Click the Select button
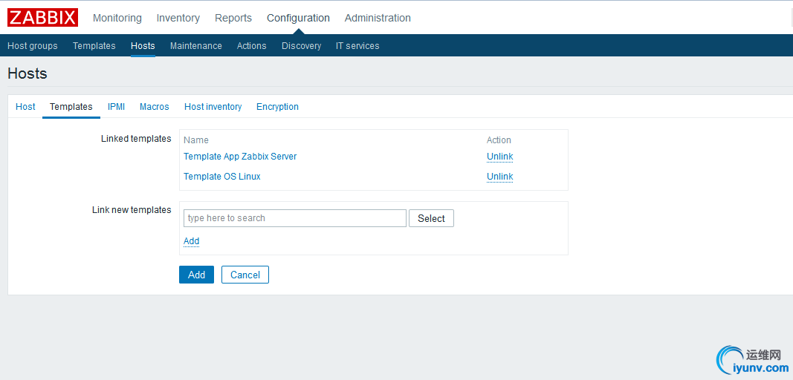The image size is (793, 380). [x=431, y=218]
